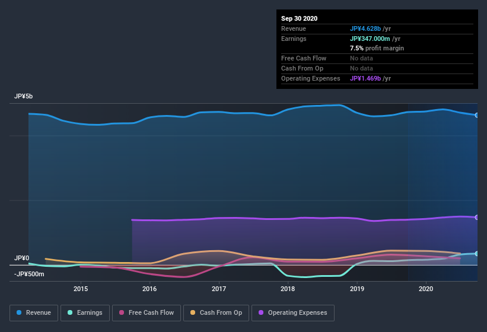The height and width of the screenshot is (332, 487).
Task: Click the 2016 x-axis label
Action: coord(149,289)
